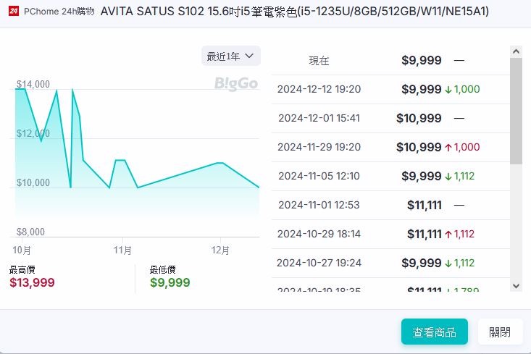Viewport: 531px width, 354px height.
Task: Click the 10月 axis label on chart
Action: (x=22, y=250)
